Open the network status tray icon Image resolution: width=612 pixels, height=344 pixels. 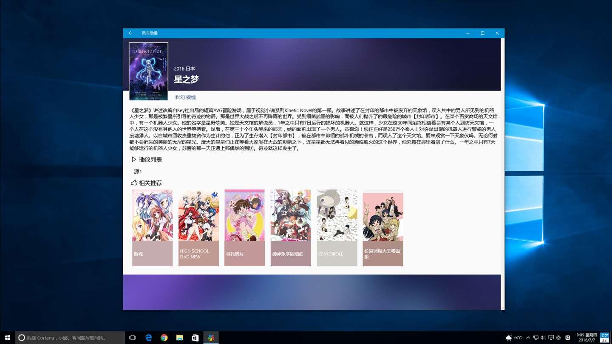[535, 338]
